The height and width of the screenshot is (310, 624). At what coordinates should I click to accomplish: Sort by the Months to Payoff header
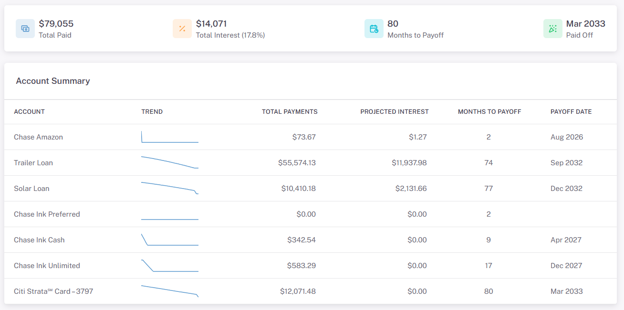[489, 112]
